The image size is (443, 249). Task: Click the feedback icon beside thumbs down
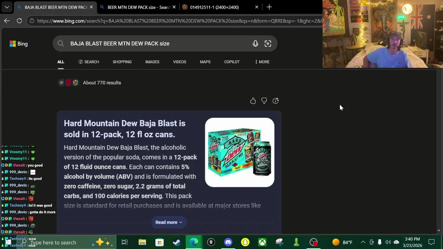[x=275, y=101]
